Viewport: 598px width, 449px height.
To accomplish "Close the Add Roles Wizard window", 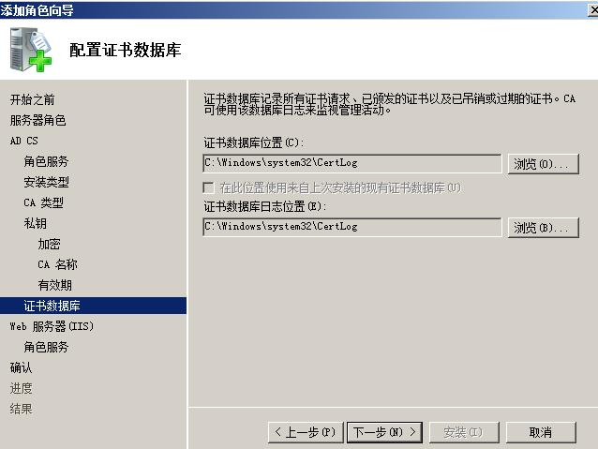I will 593,9.
